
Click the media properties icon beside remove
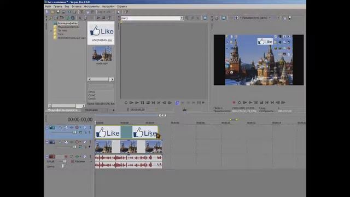pos(85,18)
